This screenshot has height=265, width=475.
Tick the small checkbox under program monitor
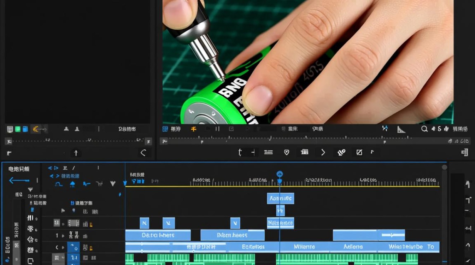[231, 129]
